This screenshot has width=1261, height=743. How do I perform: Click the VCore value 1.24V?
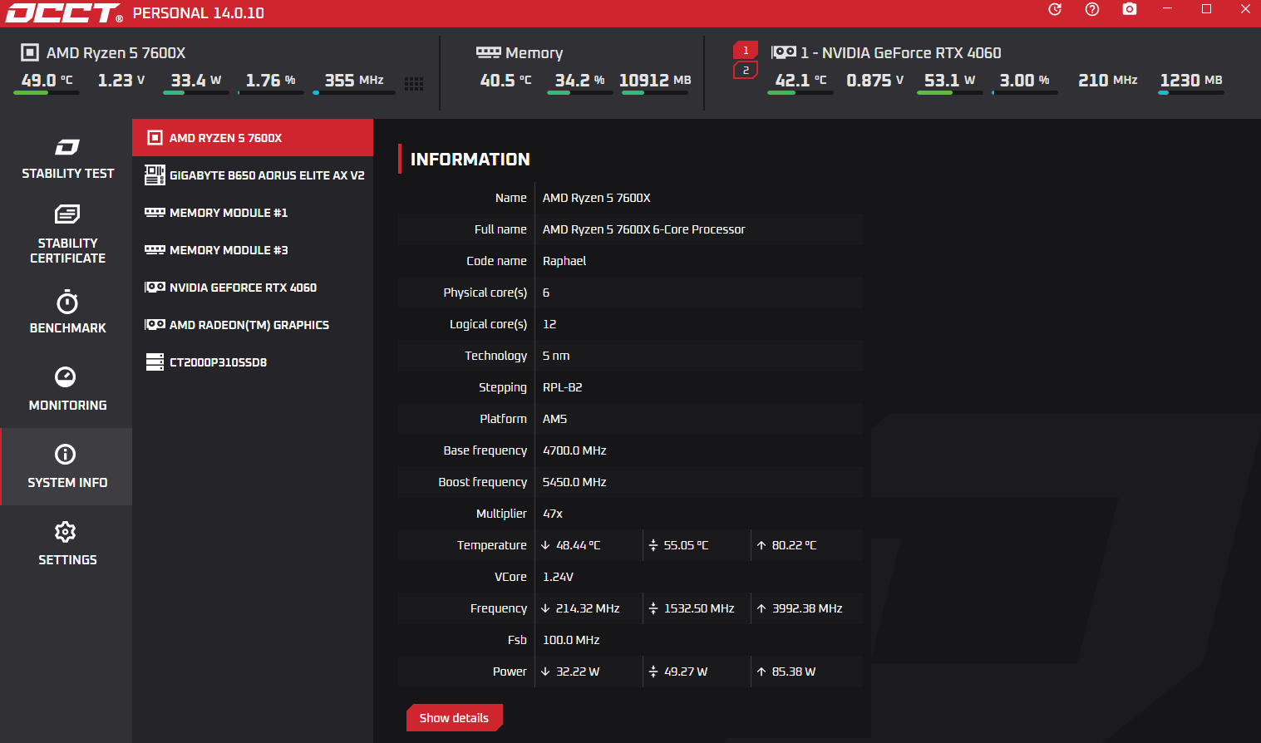(x=558, y=577)
